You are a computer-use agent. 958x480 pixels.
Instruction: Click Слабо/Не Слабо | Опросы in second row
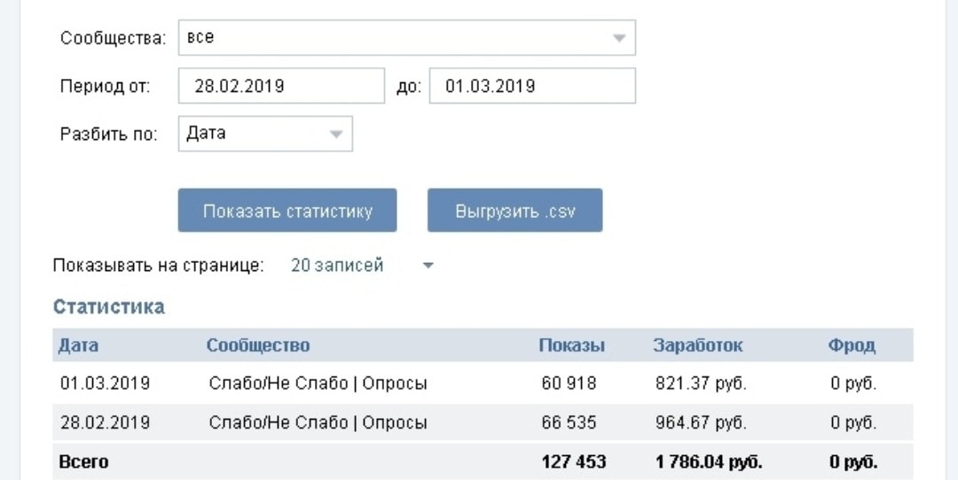pyautogui.click(x=318, y=422)
